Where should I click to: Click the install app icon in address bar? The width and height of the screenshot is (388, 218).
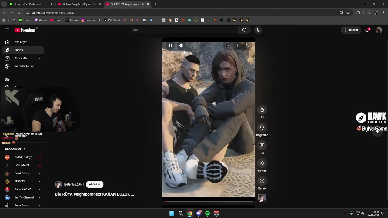tap(341, 13)
